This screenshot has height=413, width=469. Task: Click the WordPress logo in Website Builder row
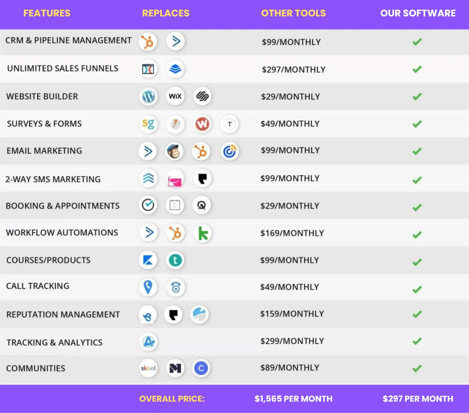coord(149,97)
